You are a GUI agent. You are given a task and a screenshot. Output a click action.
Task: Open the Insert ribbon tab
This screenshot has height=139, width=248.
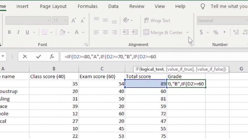coord(22,6)
